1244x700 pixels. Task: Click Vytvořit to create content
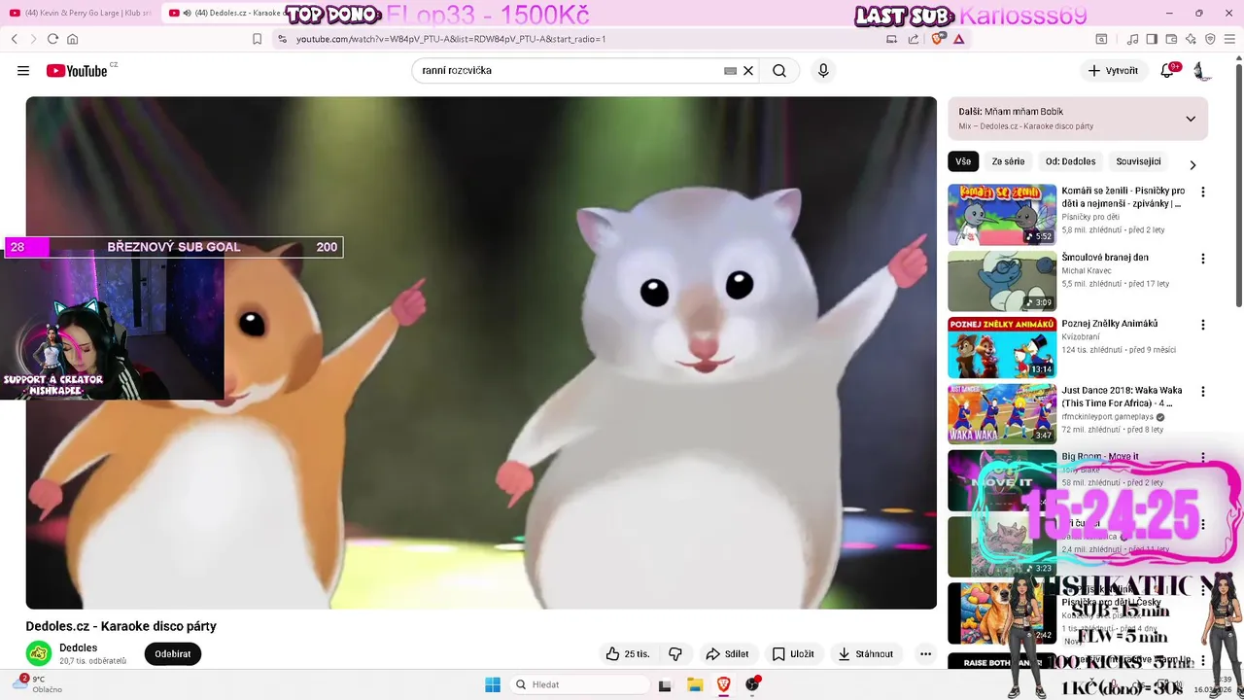click(x=1113, y=71)
